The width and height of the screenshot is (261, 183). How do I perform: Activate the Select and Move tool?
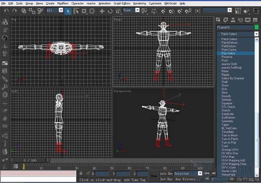[102, 11]
